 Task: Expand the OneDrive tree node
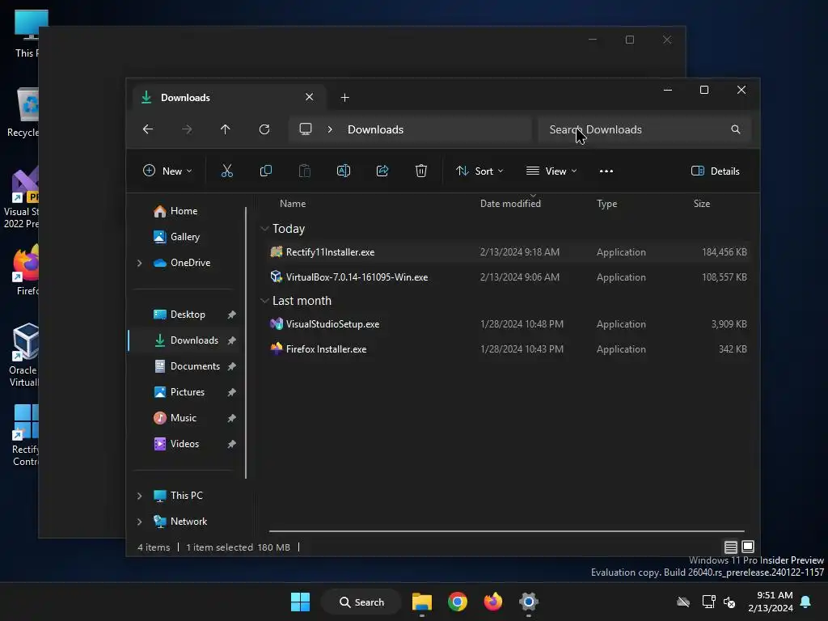click(139, 263)
